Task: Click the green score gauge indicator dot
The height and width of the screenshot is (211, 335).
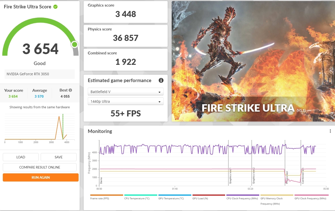Action: coord(75,44)
